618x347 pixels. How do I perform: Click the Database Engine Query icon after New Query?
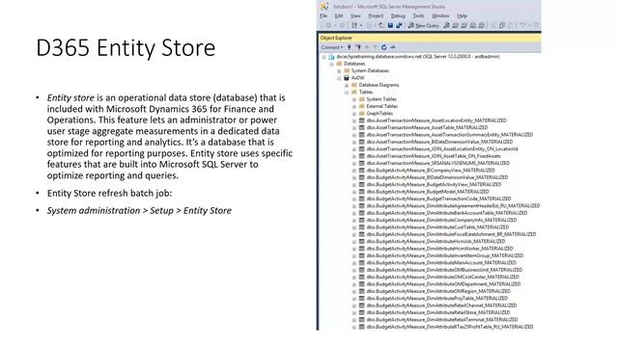446,26
